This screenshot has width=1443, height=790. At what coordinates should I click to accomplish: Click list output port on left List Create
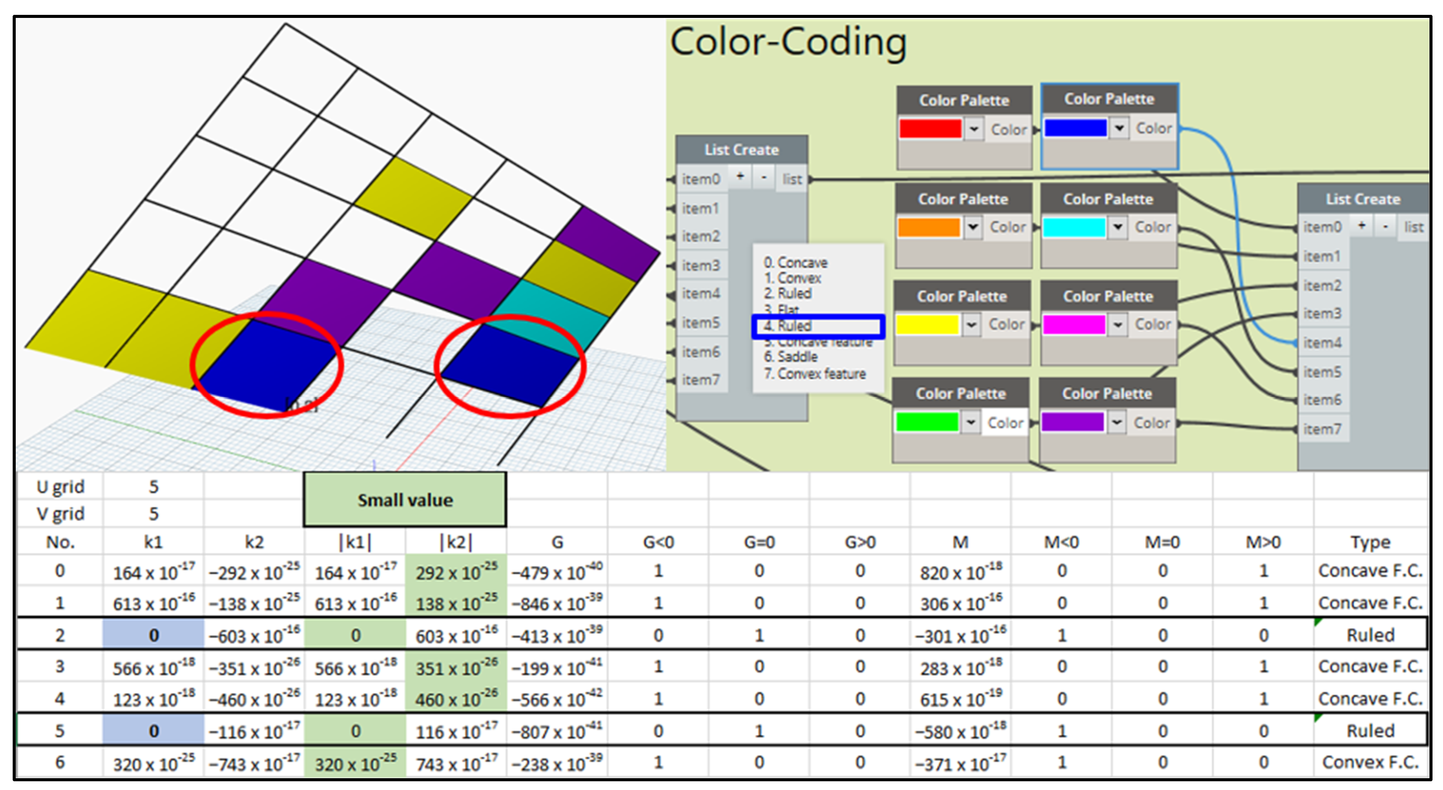792,179
